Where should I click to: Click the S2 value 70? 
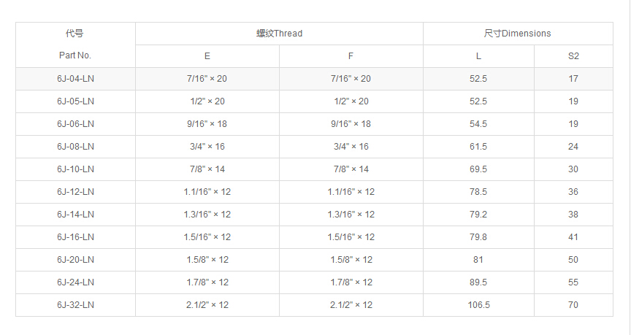[573, 305]
